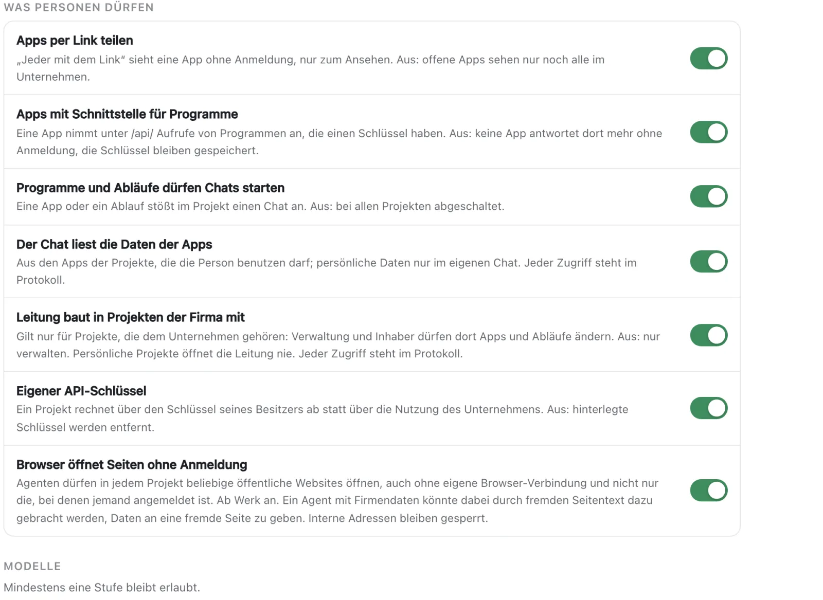Click Browser öffnet Seiten ohne Anmeldung heading
The image size is (823, 600).
point(132,465)
